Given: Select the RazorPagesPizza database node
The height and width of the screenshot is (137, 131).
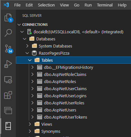Looking at the screenshot, I should click(x=54, y=53).
